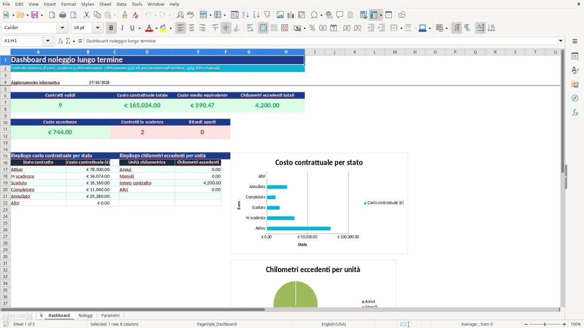
Task: Click the Print icon
Action: click(x=63, y=15)
